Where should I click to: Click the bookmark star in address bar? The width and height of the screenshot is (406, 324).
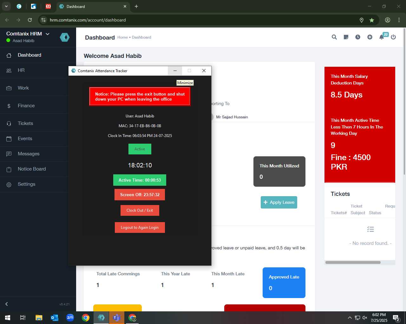[371, 20]
